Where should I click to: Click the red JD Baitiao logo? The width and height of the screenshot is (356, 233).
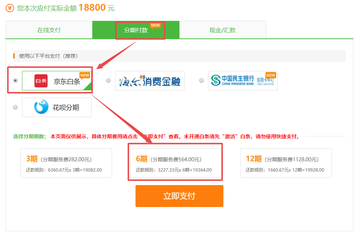41,81
